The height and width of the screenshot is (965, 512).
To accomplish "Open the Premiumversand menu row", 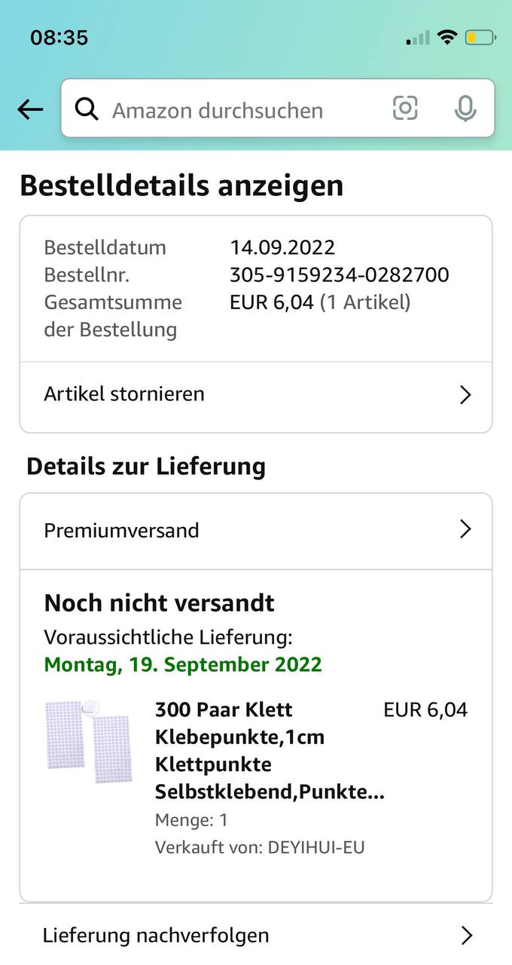I will coord(226,530).
